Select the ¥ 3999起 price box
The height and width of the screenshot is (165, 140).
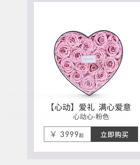click(67, 134)
